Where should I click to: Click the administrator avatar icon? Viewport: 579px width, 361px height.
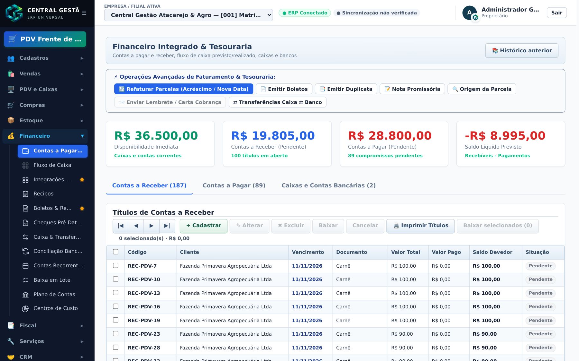click(x=470, y=13)
